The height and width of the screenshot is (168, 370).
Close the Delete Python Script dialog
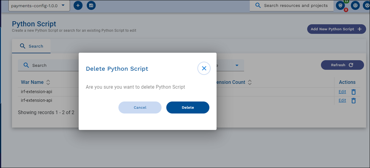[x=204, y=68]
